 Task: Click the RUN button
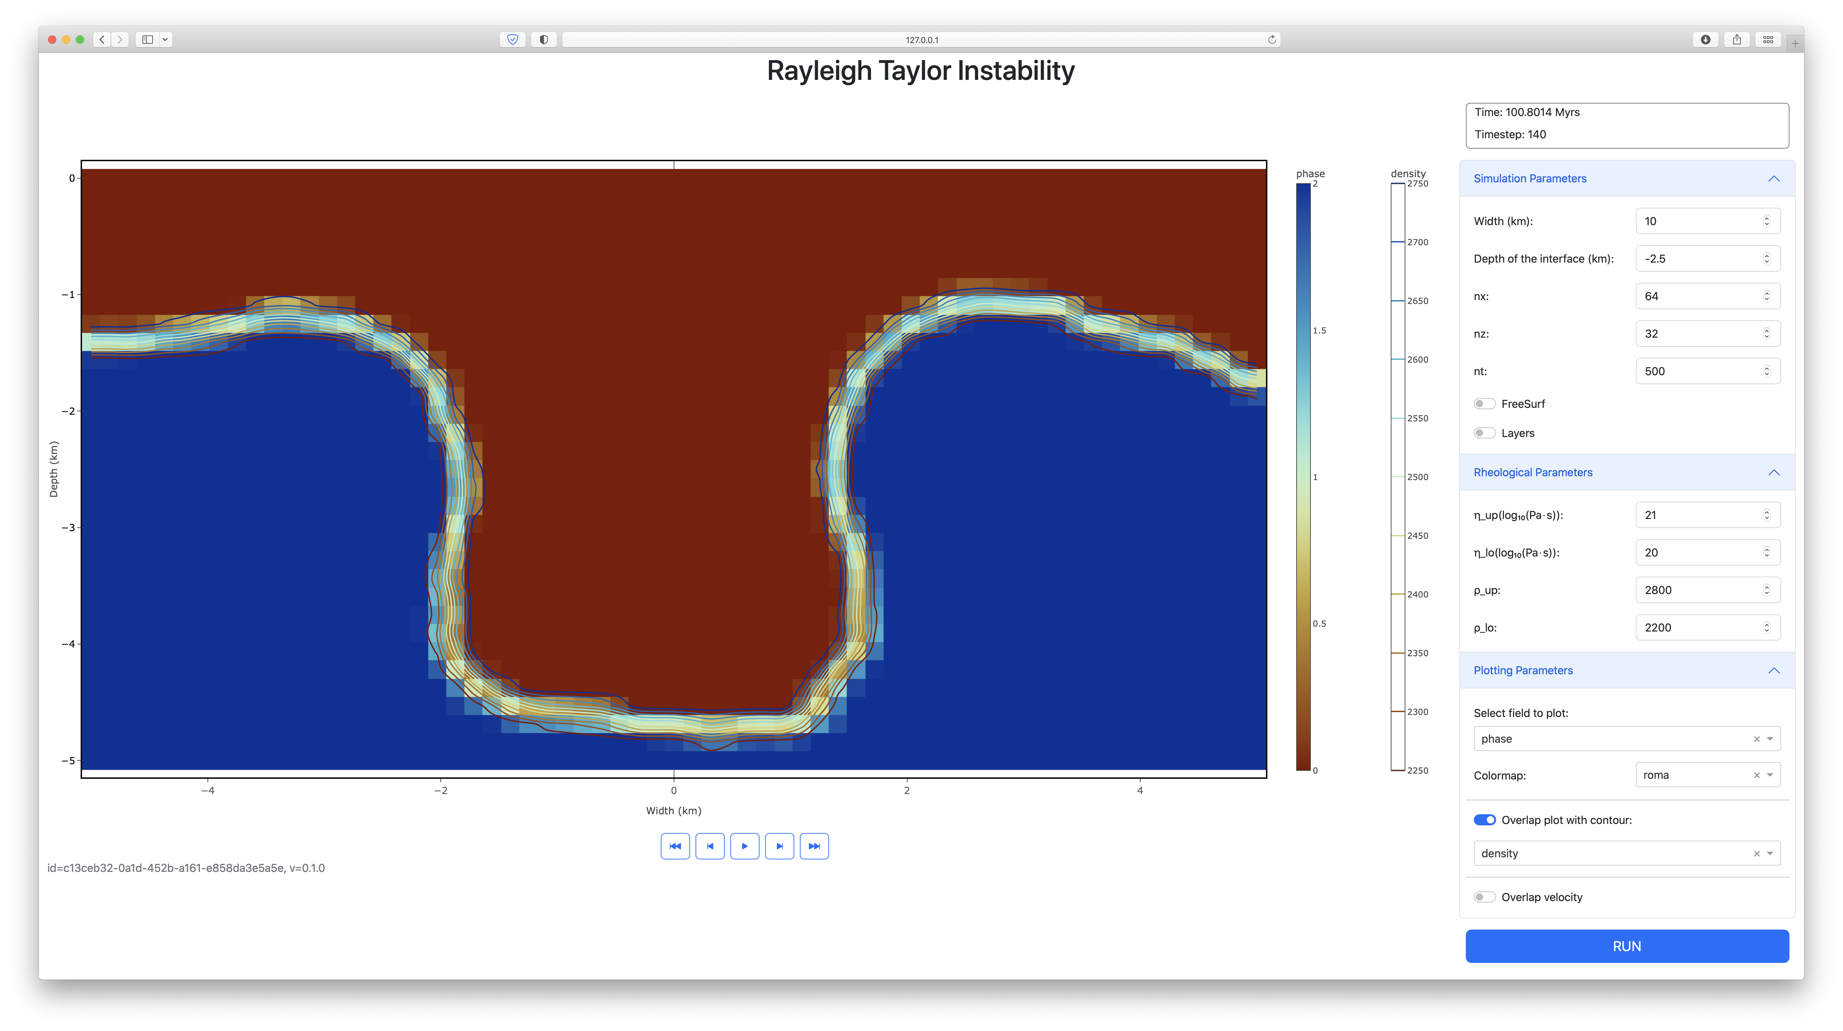click(x=1626, y=946)
